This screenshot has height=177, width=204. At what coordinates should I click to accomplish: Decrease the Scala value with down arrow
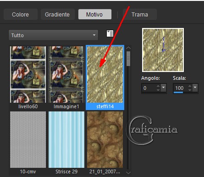[x=190, y=90]
